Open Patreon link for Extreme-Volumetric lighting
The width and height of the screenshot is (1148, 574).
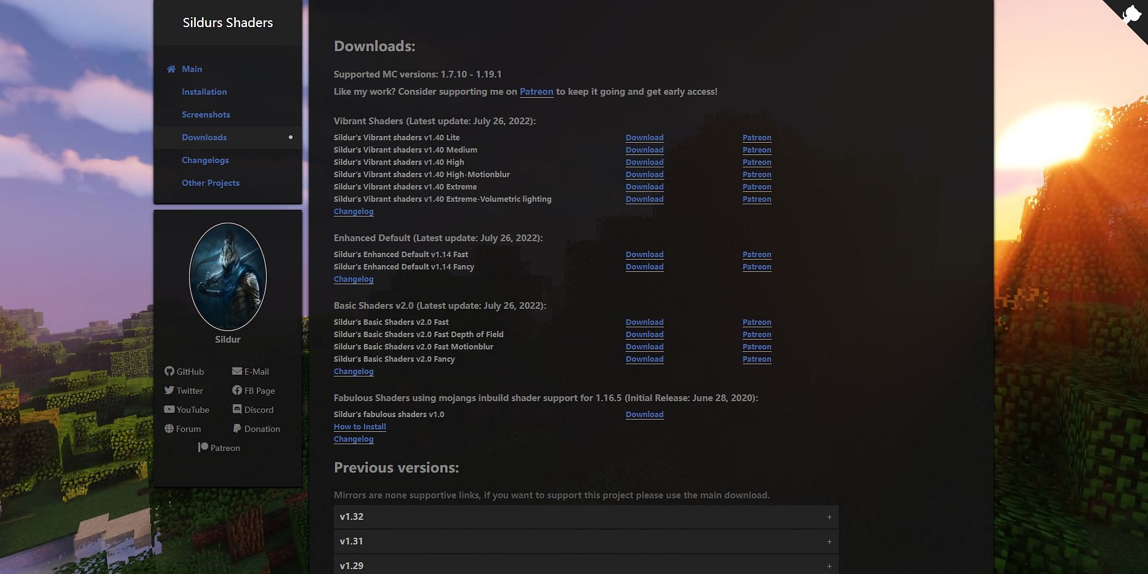pos(757,199)
